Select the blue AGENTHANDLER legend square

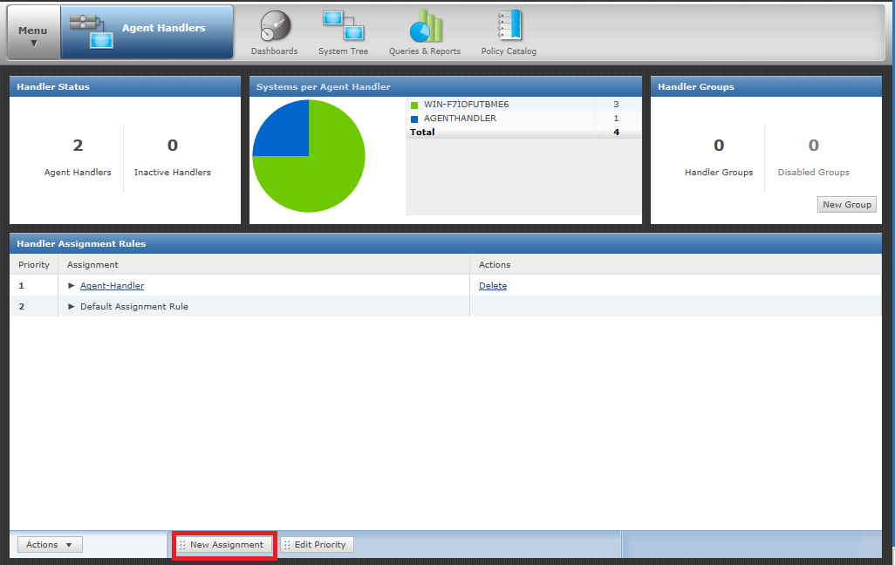click(413, 118)
